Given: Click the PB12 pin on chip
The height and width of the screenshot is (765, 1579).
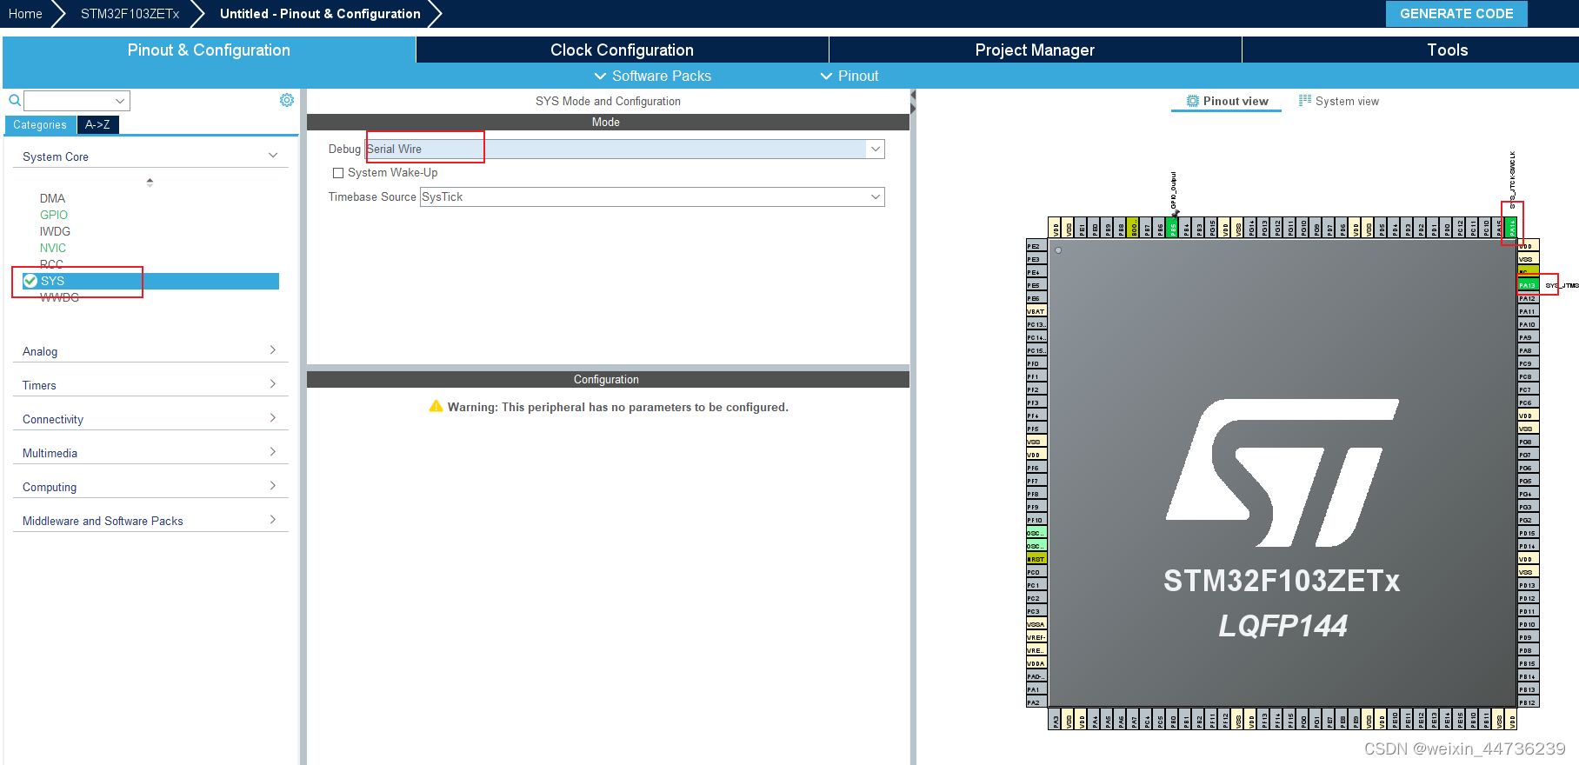Looking at the screenshot, I should [x=1529, y=702].
